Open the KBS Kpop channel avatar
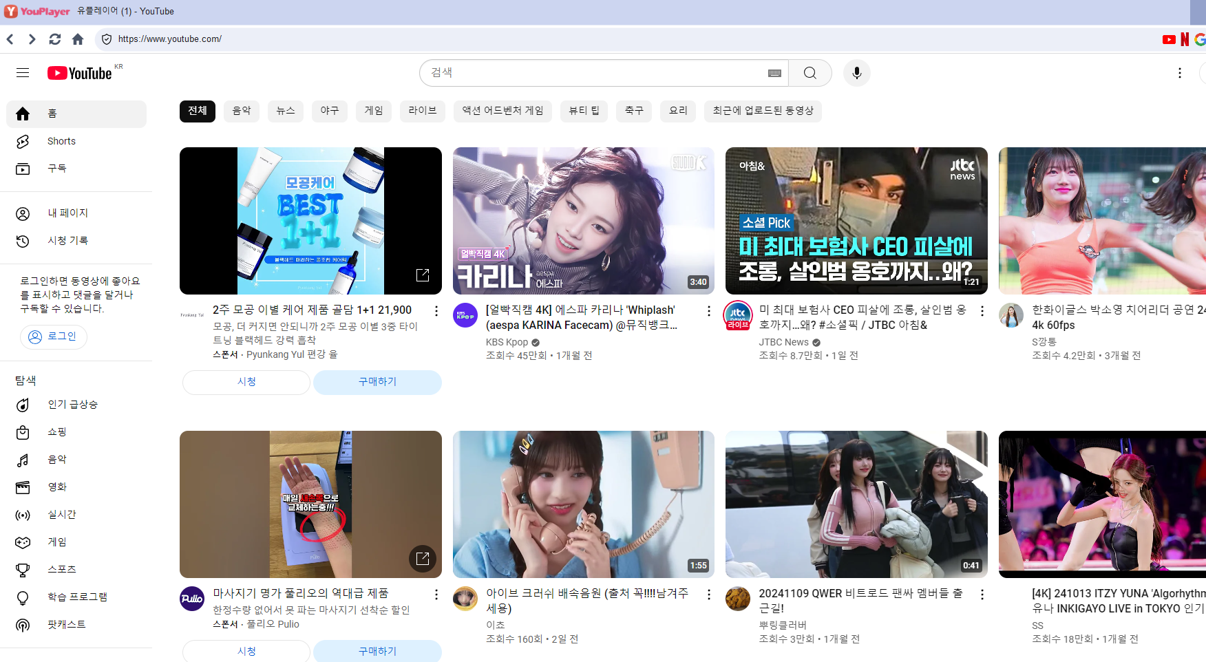The width and height of the screenshot is (1206, 662). point(465,315)
